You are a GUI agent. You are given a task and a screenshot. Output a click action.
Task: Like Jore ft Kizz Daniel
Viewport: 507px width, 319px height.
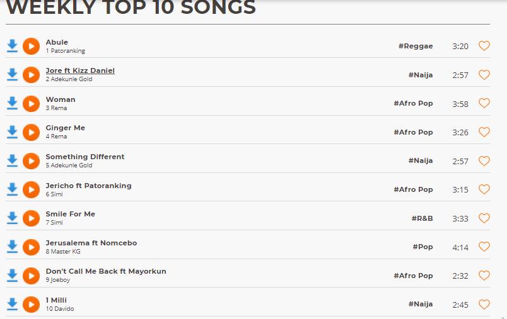click(x=484, y=75)
